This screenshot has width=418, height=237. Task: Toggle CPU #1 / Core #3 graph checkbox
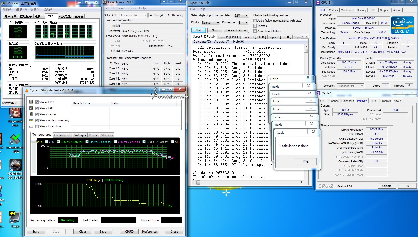(116, 142)
